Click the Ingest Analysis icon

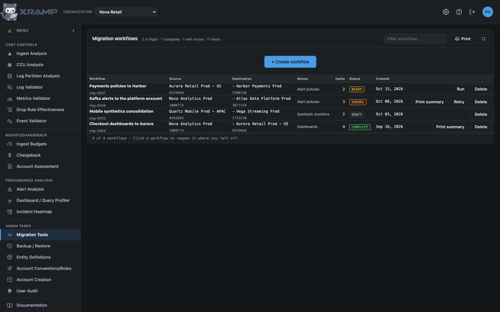coord(10,54)
